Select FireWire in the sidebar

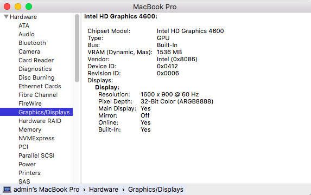pyautogui.click(x=30, y=103)
